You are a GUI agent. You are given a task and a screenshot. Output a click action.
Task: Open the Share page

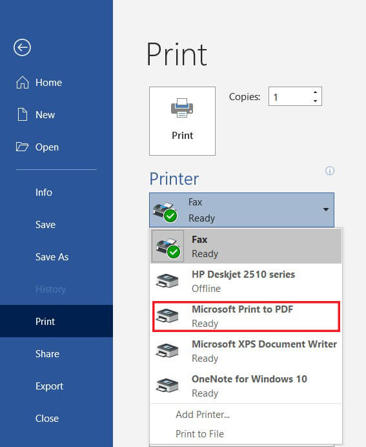pos(56,354)
